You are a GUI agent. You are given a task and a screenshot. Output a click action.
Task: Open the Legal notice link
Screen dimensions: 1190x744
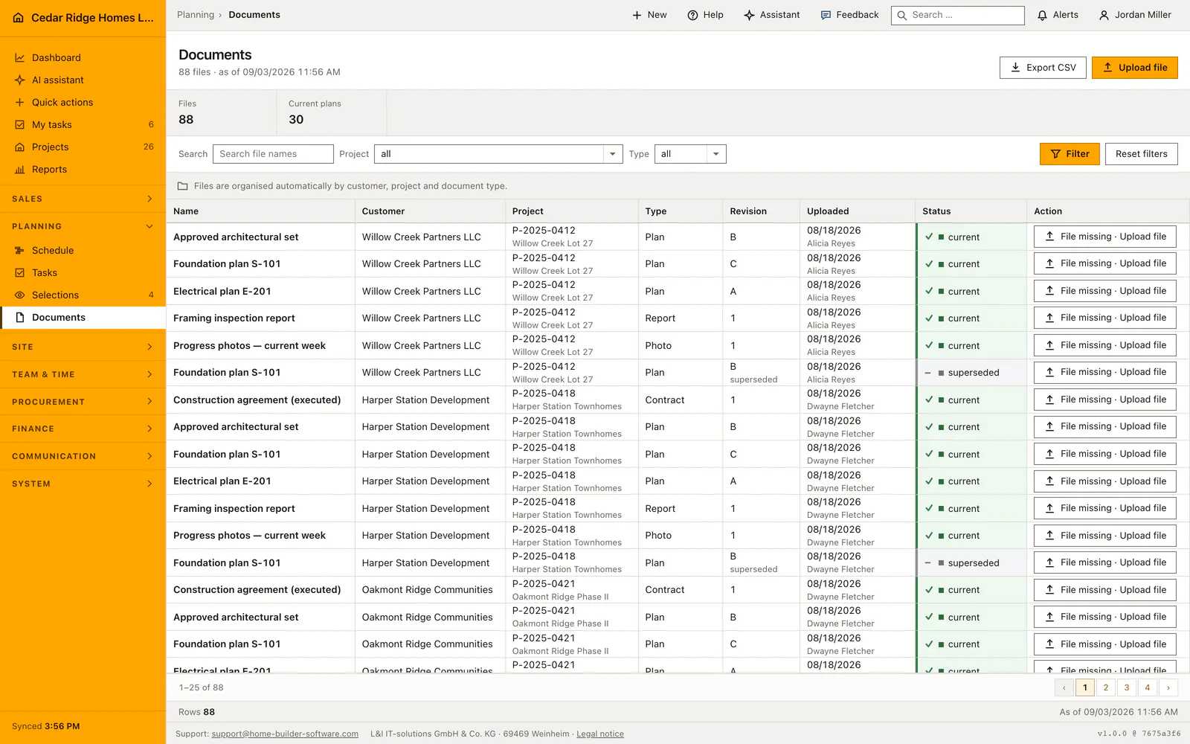click(600, 734)
